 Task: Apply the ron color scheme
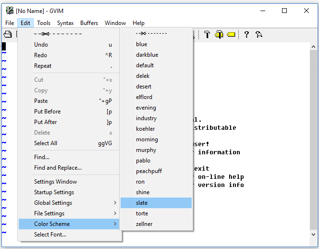pos(156,182)
